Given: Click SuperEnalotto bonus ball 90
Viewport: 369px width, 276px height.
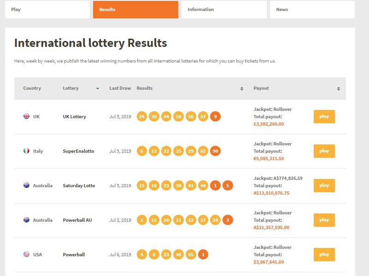Looking at the screenshot, I should [x=215, y=151].
